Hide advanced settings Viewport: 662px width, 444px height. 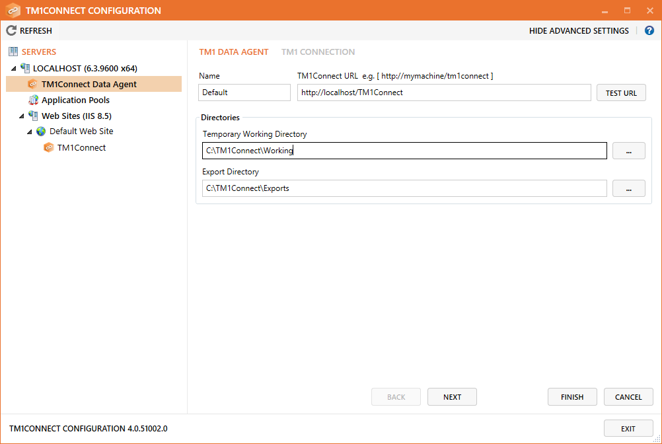point(579,31)
